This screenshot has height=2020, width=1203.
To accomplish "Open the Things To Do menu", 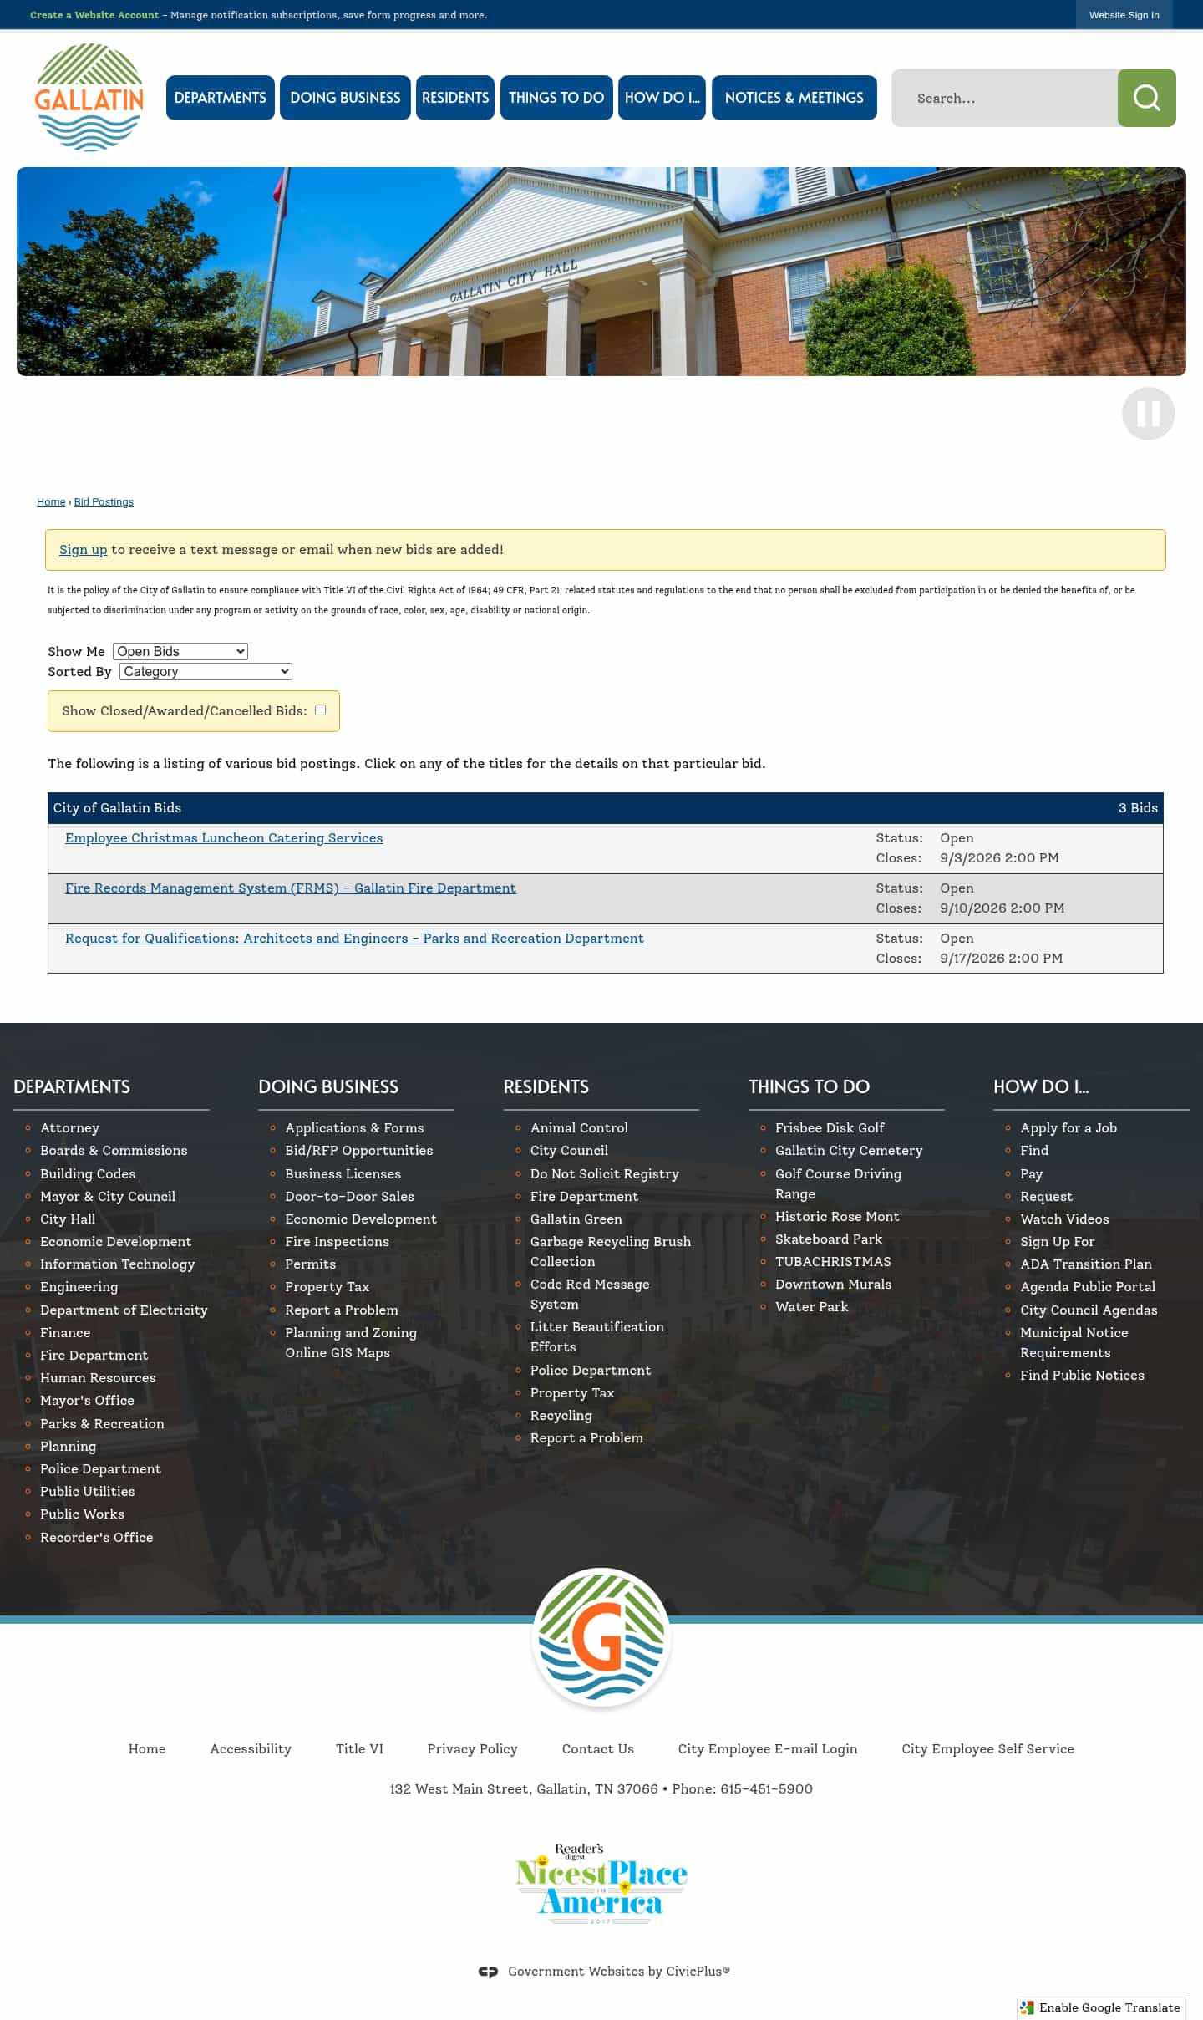I will 556,98.
